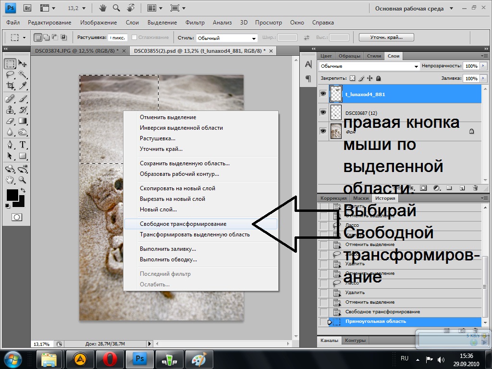Enable lock transparent pixels for the layer
The width and height of the screenshot is (492, 369).
point(352,78)
